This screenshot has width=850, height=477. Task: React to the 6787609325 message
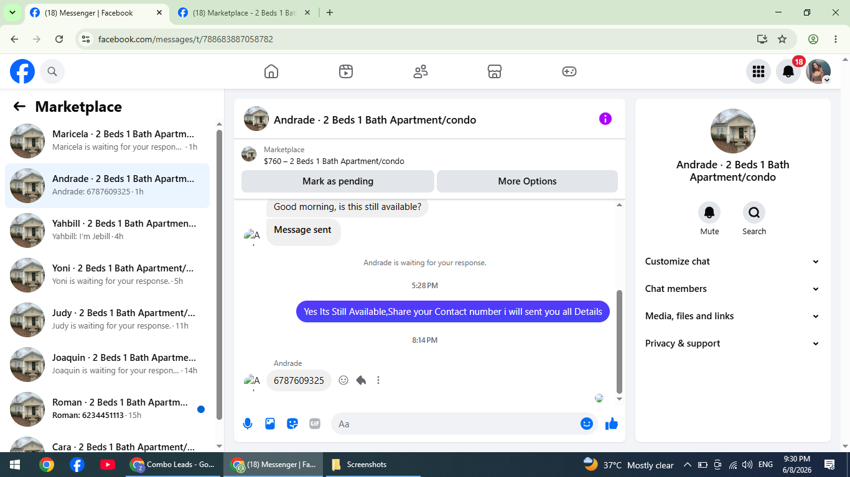[x=343, y=380]
